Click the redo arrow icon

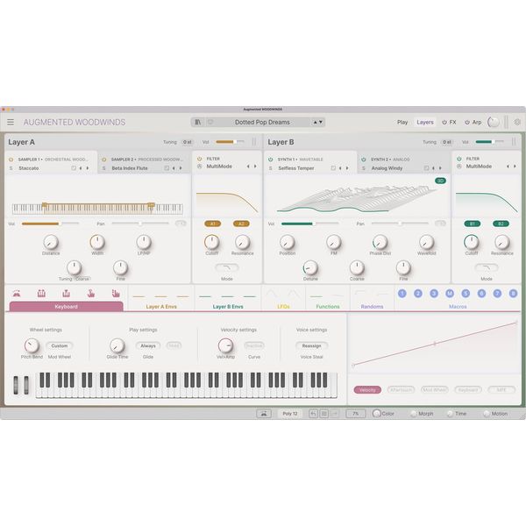click(335, 414)
